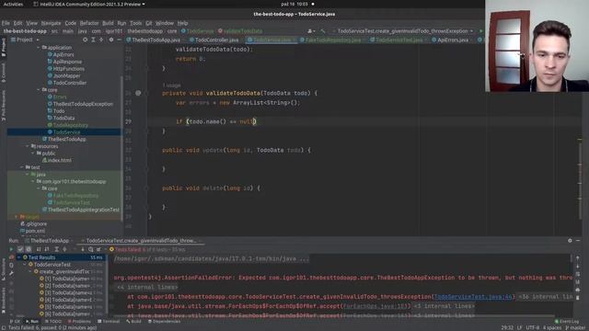Click the editor vertical scrollbar marker strip
Screen dimensions: 589x331
pos(580,139)
